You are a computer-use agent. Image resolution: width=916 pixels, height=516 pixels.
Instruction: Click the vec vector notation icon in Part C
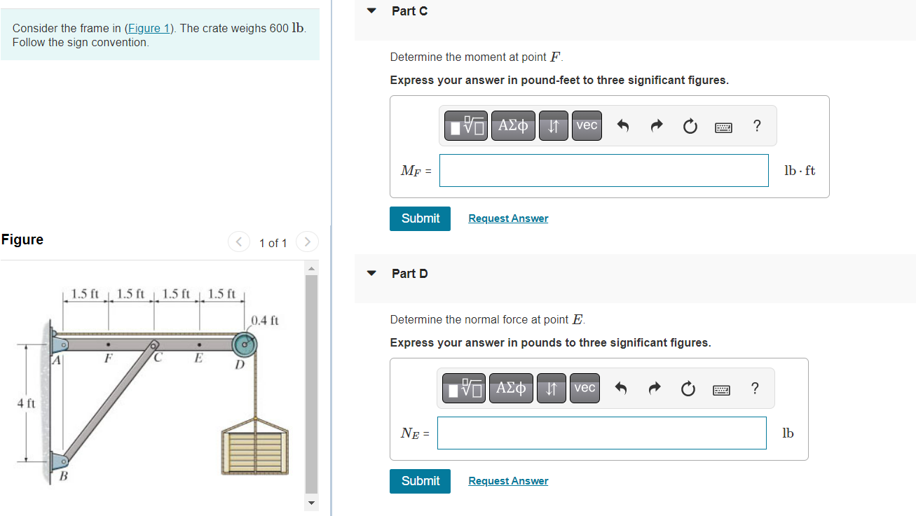point(587,125)
